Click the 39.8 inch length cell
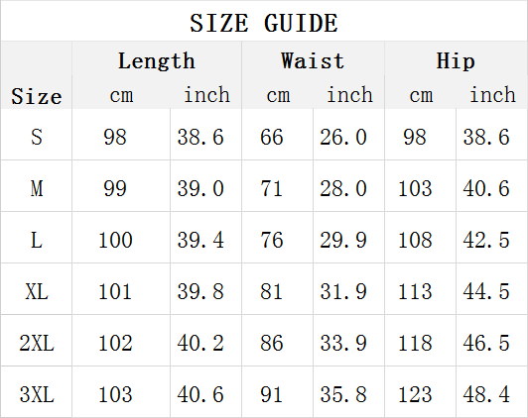 coord(200,291)
